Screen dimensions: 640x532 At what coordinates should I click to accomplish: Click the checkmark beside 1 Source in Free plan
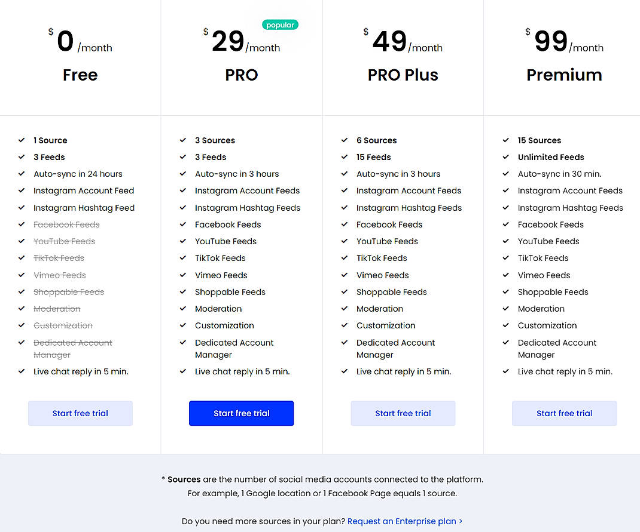point(22,140)
